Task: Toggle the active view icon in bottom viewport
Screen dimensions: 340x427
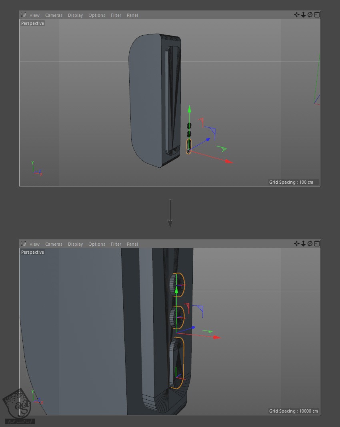Action: 317,244
